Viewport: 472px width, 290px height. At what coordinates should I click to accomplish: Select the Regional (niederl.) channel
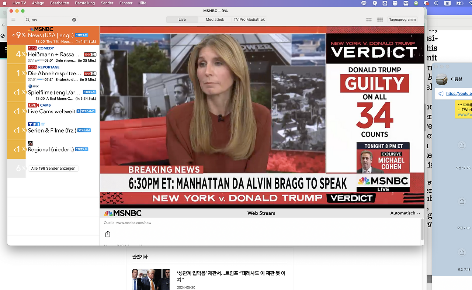[53, 149]
